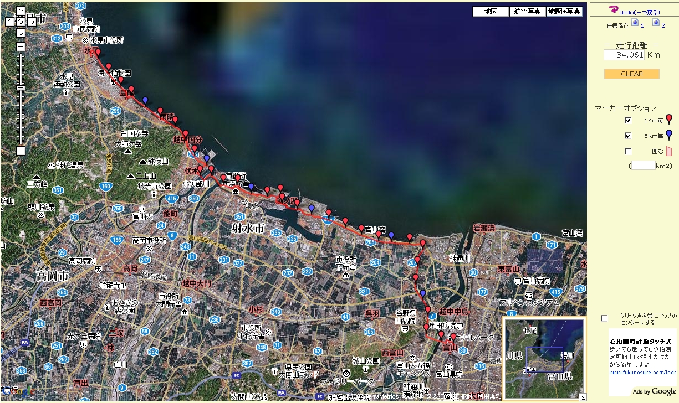Uncheck the 5Km毎 marker checkbox
The image size is (679, 403).
[x=628, y=136]
